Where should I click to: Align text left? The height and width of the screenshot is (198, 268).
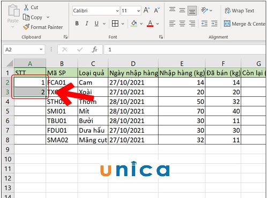pos(172,24)
